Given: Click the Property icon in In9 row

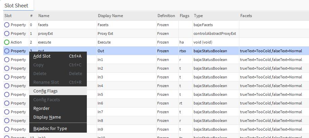Looking at the screenshot, I should [7, 129].
